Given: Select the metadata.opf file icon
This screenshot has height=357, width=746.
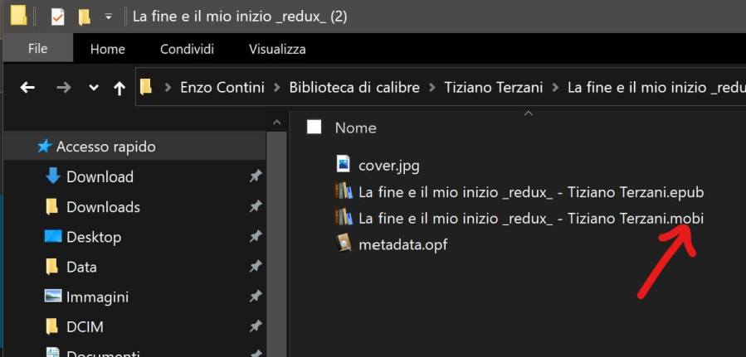Looking at the screenshot, I should pos(344,244).
